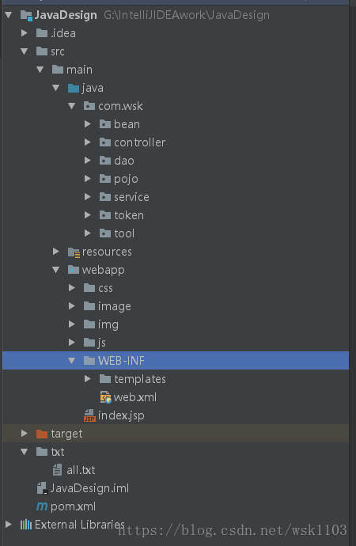
Task: Click the Maven pom.xml icon
Action: [42, 506]
